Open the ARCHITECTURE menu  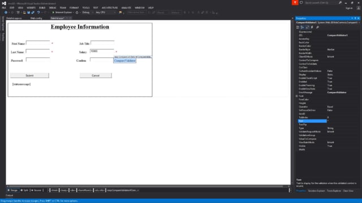(110, 8)
